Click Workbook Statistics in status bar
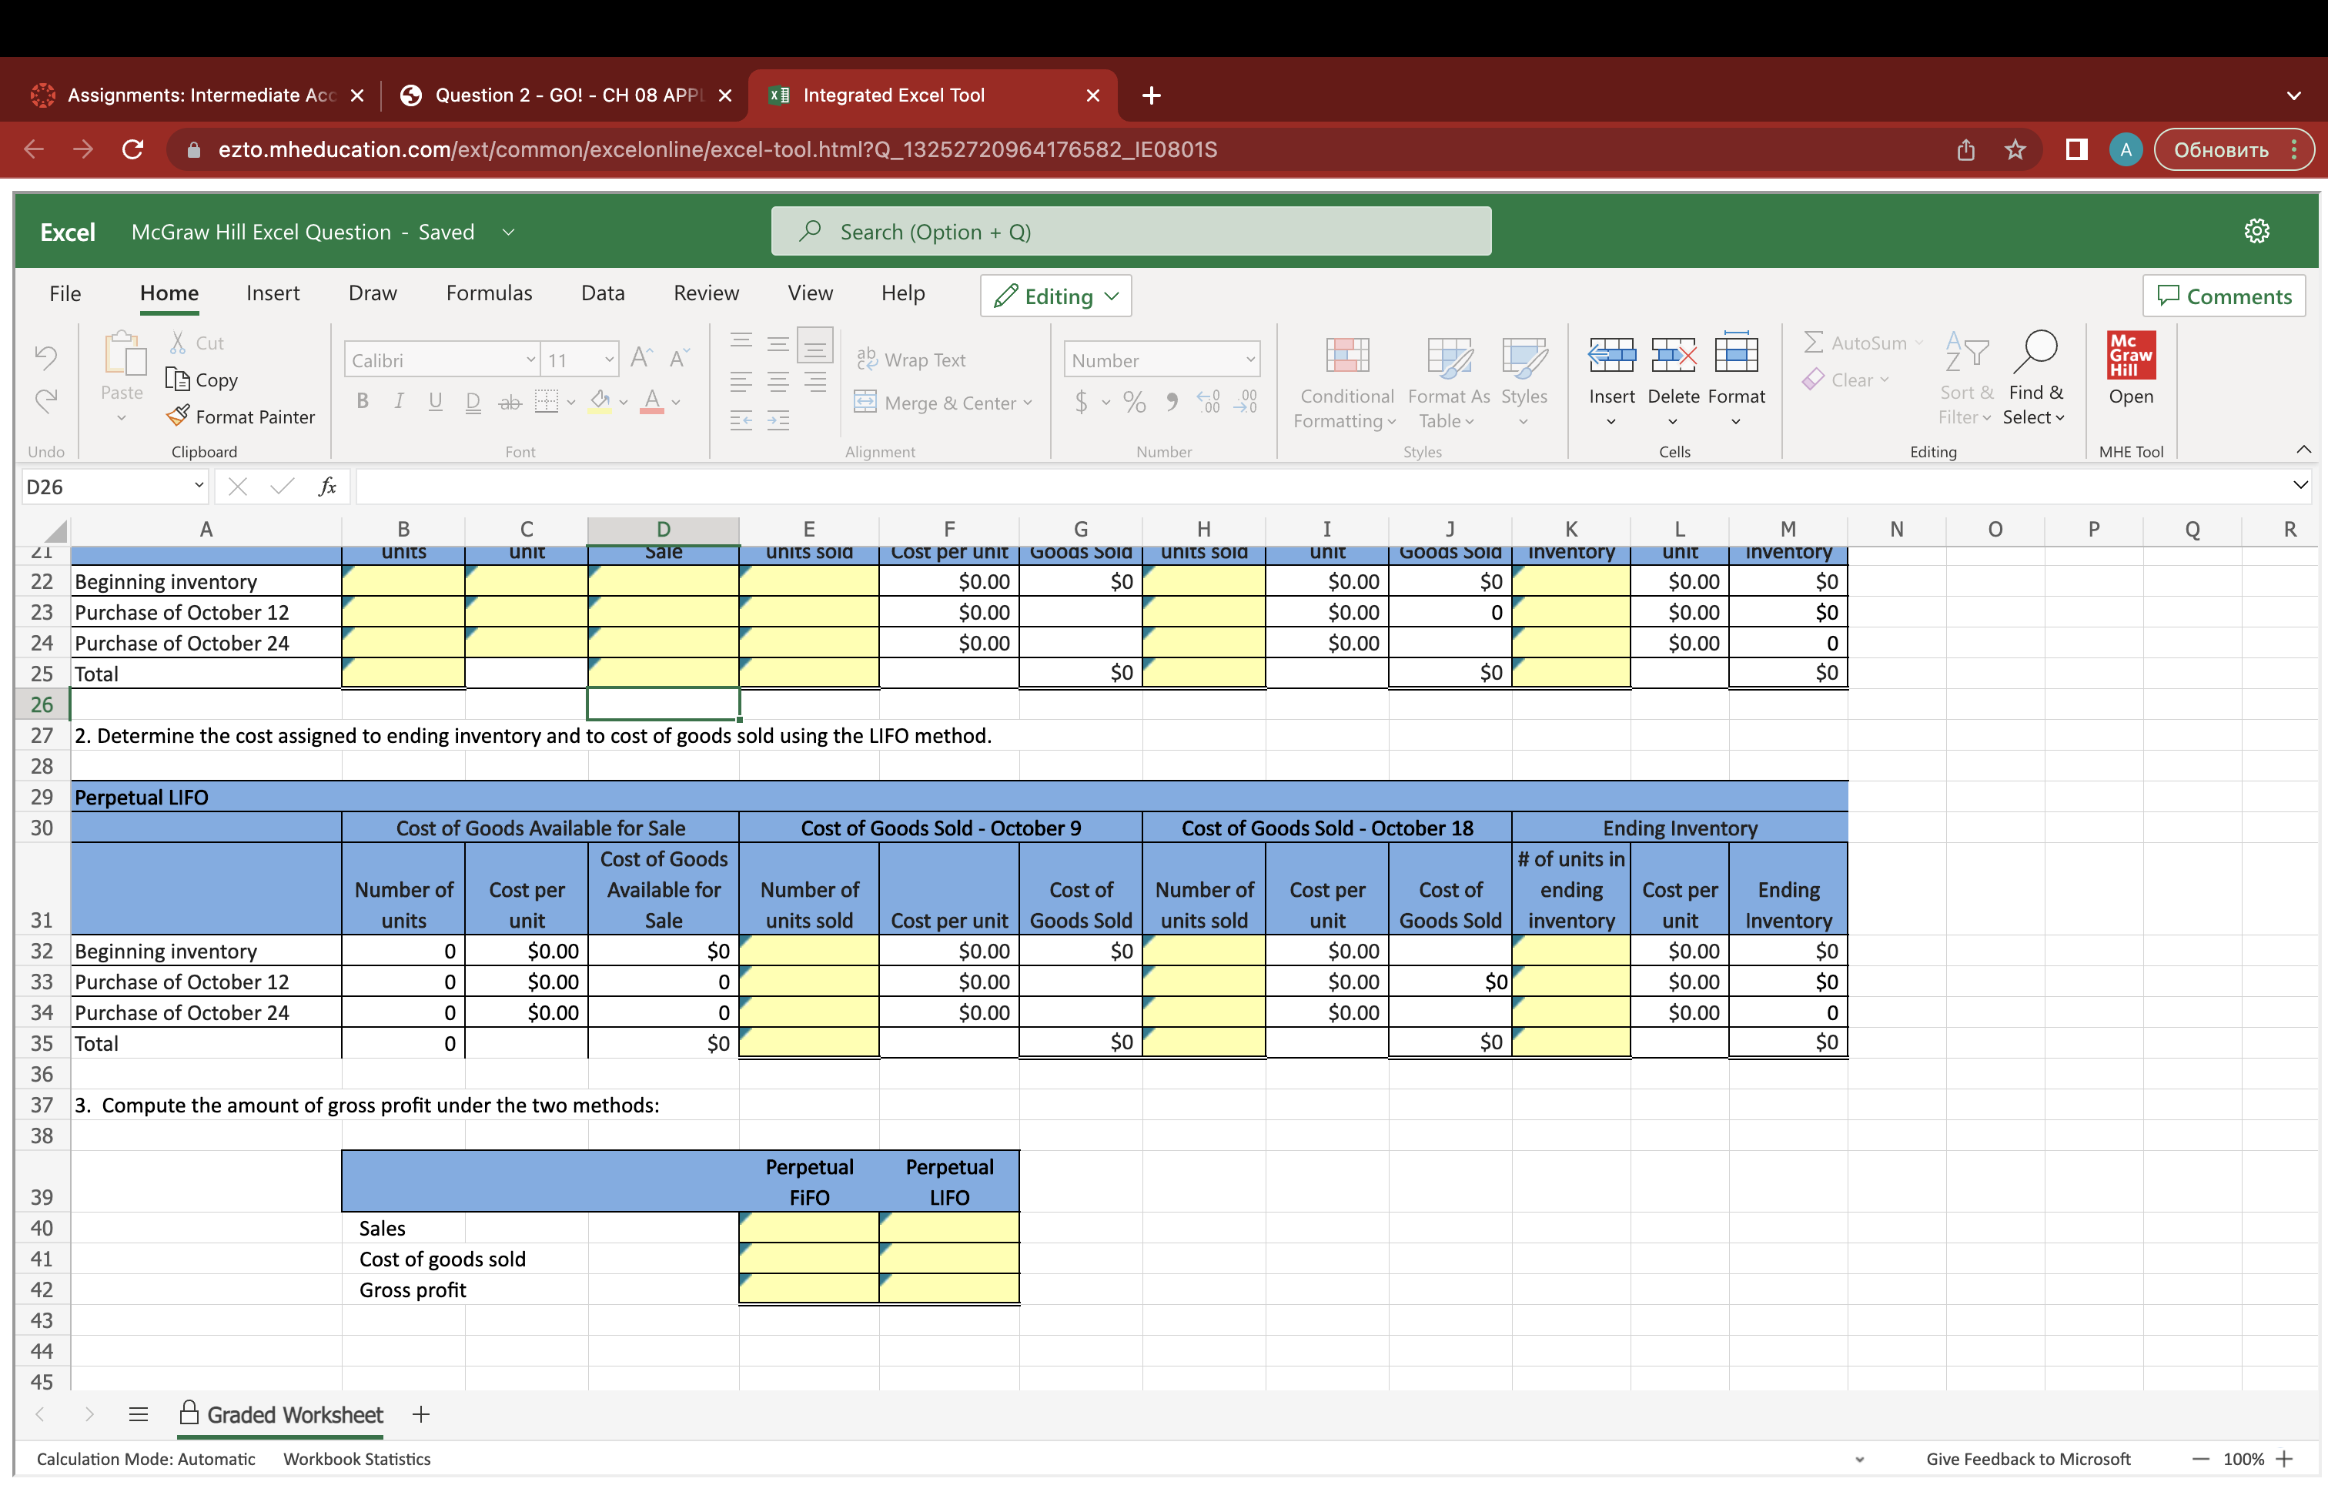Viewport: 2328px width, 1512px height. click(x=356, y=1458)
